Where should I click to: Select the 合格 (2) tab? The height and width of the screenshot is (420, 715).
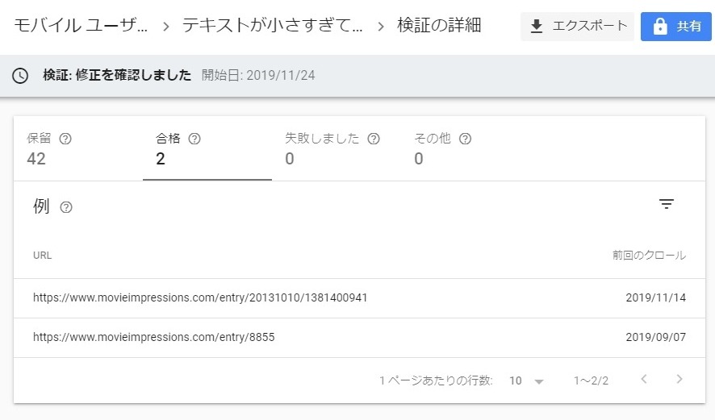207,149
